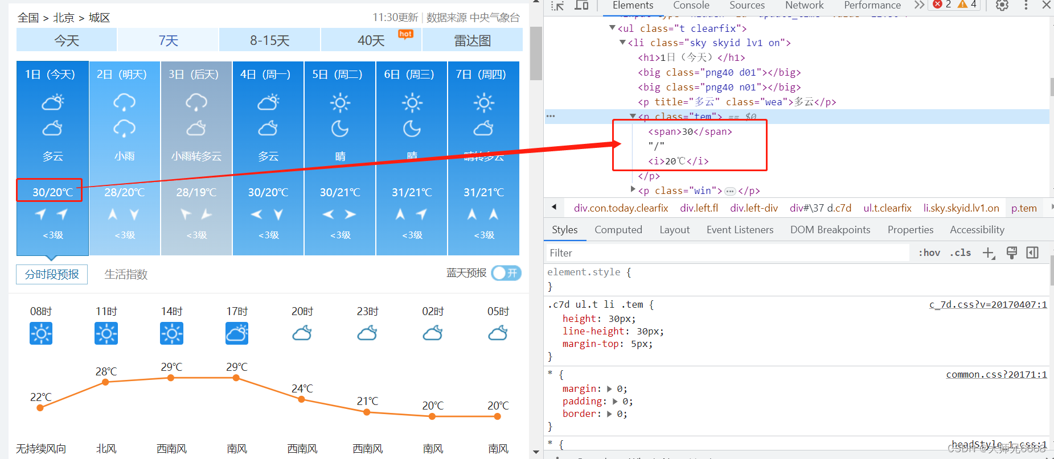The width and height of the screenshot is (1054, 459).
Task: Open the Console tab
Action: coord(691,5)
